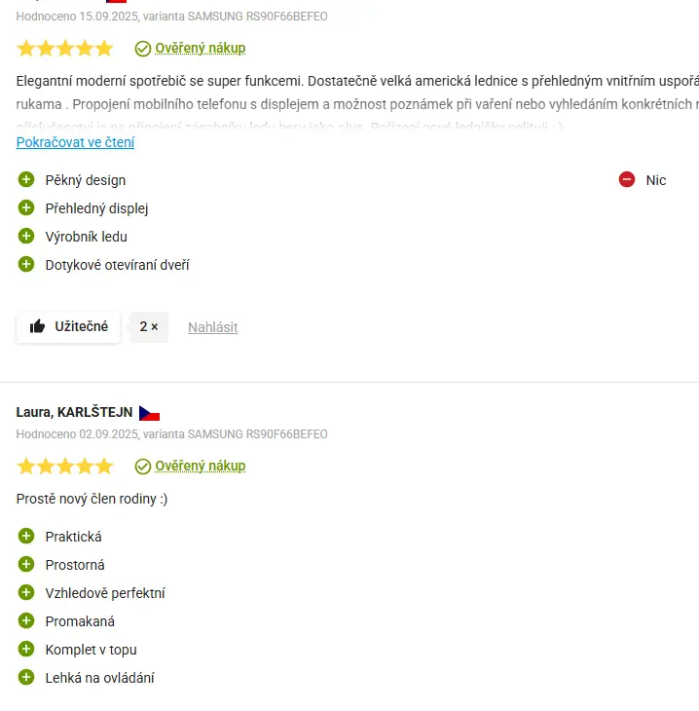Click the verified checkmark icon in Laura's review
Screen dimensions: 699x711
coord(143,467)
